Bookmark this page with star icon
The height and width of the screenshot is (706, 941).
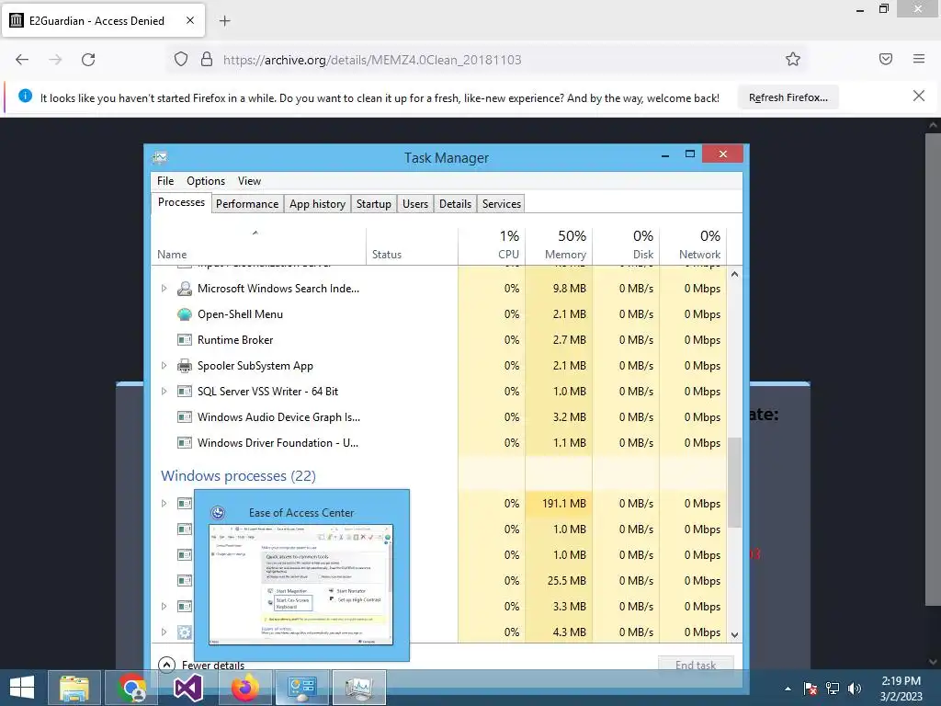(793, 59)
